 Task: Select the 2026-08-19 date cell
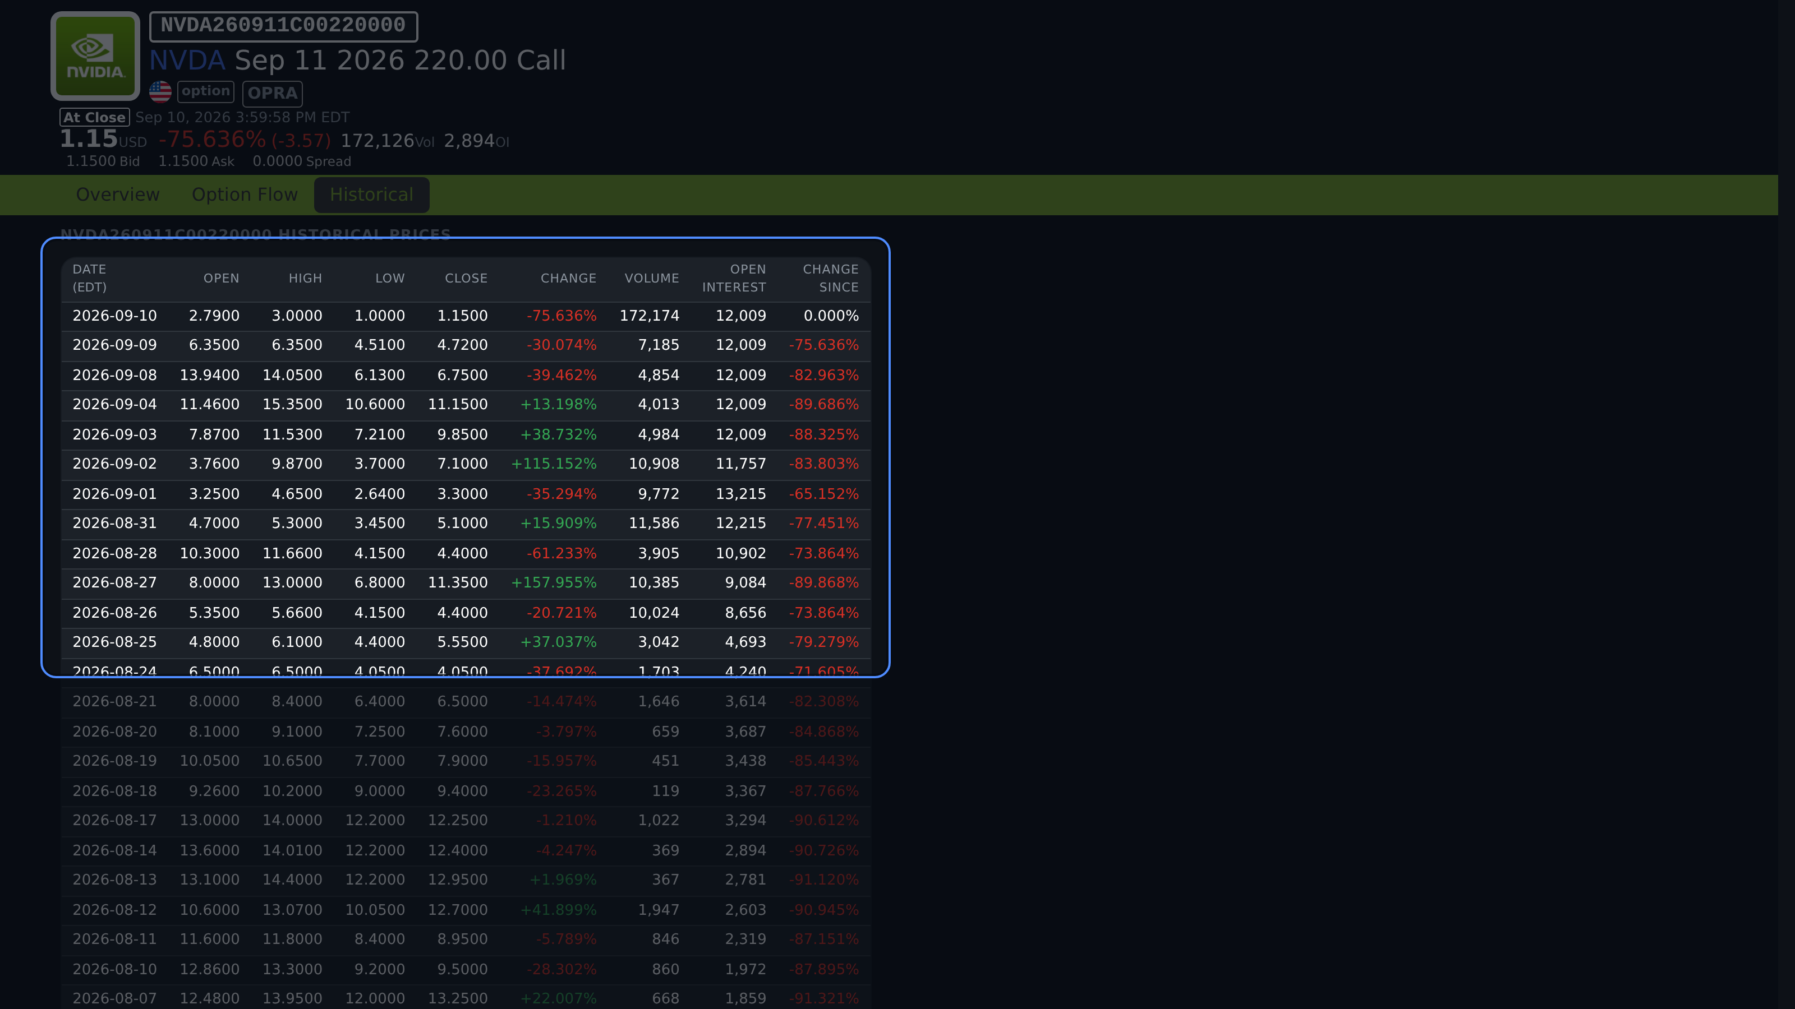click(115, 761)
